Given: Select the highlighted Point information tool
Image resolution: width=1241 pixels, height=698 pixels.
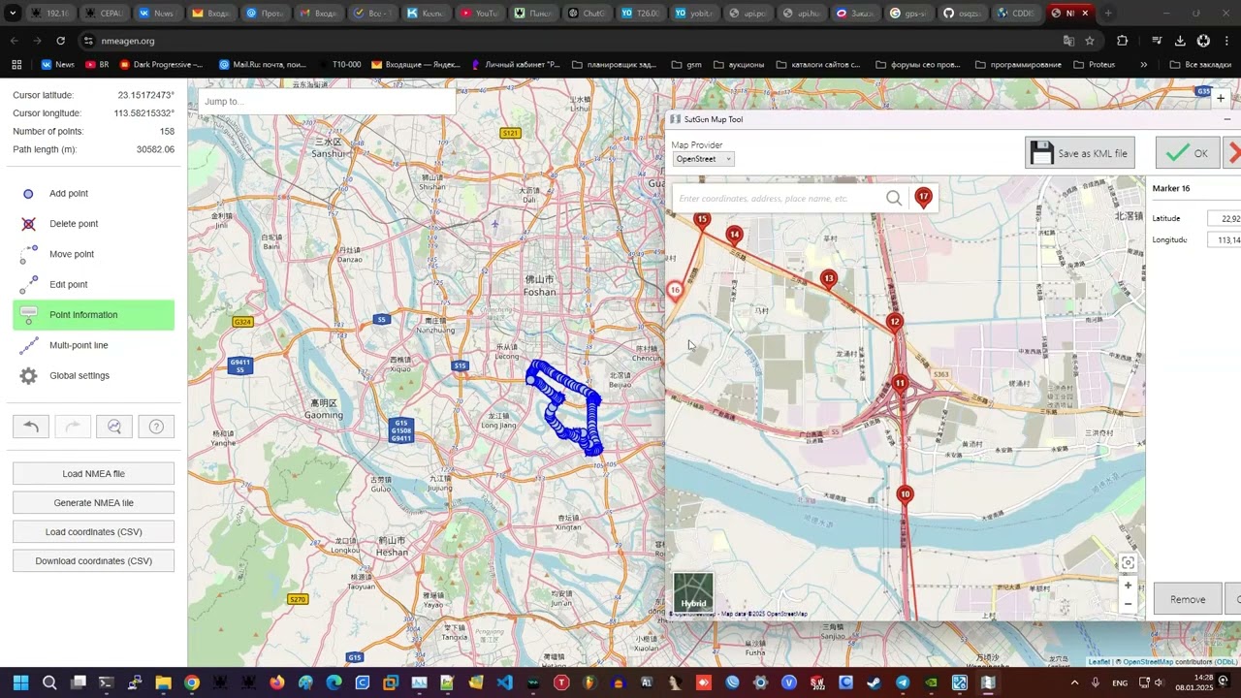Looking at the screenshot, I should (93, 315).
